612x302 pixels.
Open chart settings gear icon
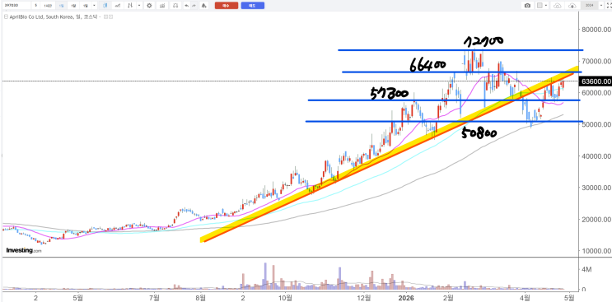(x=149, y=6)
